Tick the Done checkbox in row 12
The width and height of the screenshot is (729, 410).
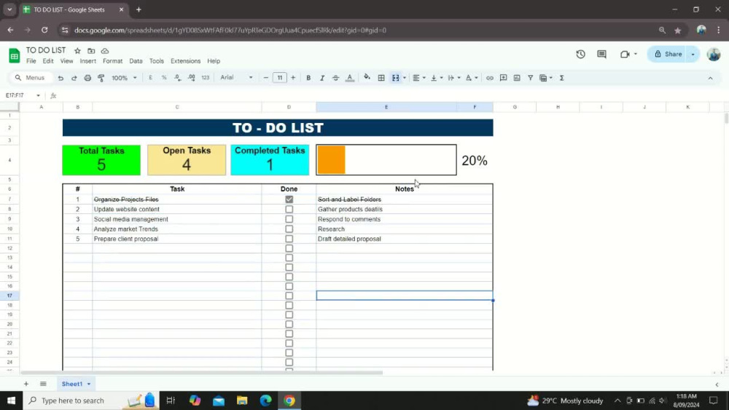(x=289, y=248)
